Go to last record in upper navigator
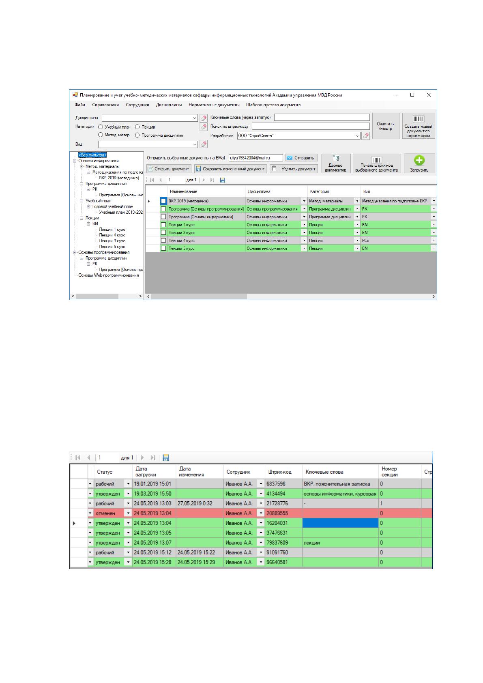 click(x=212, y=180)
